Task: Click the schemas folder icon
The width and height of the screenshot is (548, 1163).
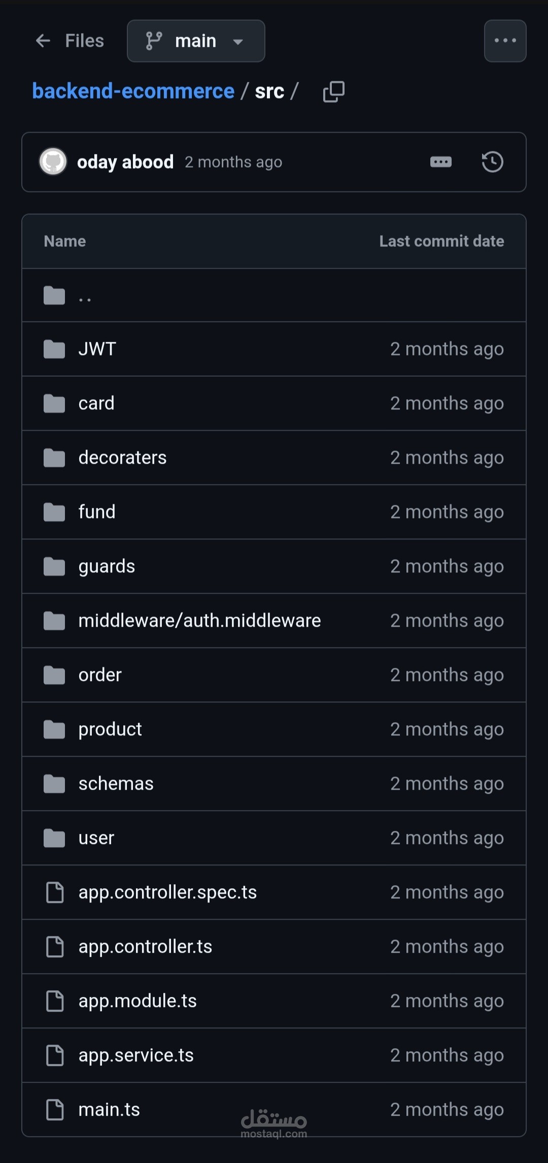Action: coord(54,784)
